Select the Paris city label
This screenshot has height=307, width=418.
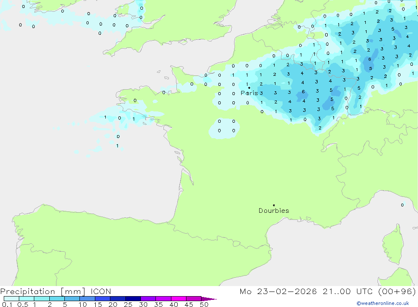(x=249, y=93)
